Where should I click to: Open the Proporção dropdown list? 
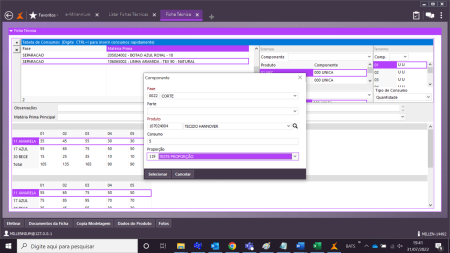294,156
